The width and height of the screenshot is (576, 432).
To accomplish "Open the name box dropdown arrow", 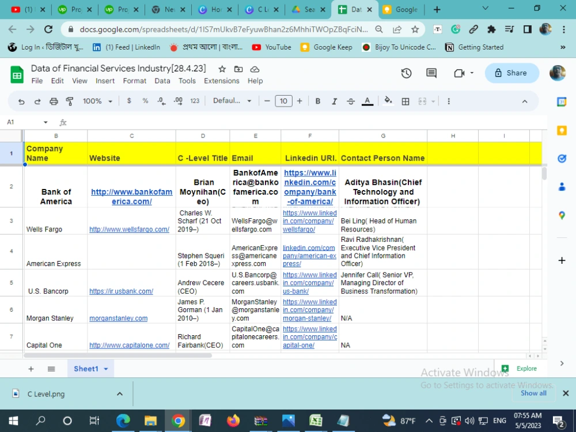I will [x=46, y=122].
